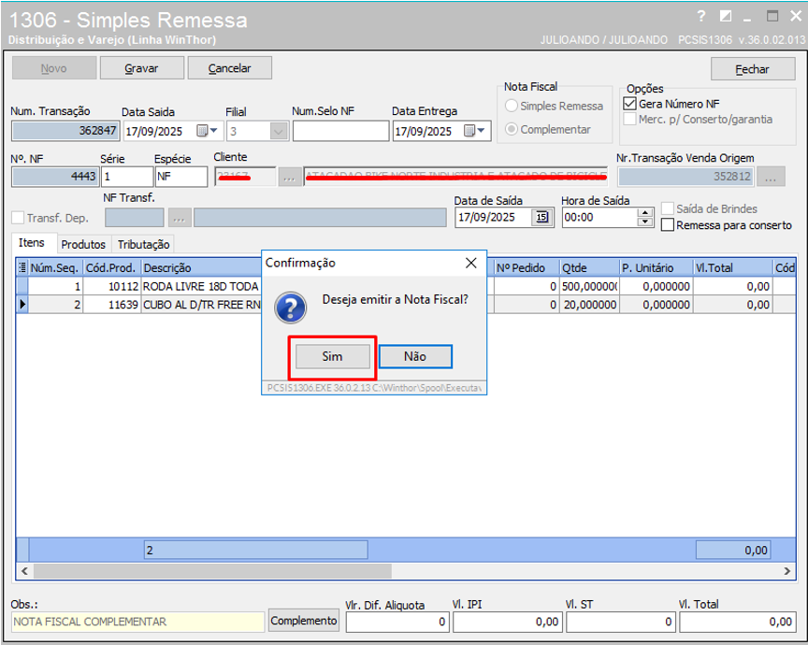The width and height of the screenshot is (808, 645).
Task: Open the Data Entrega calendar icon
Action: (x=469, y=131)
